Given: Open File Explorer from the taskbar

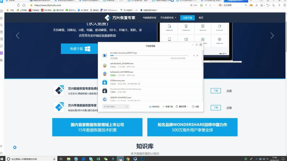Looking at the screenshot, I should [x=68, y=159].
